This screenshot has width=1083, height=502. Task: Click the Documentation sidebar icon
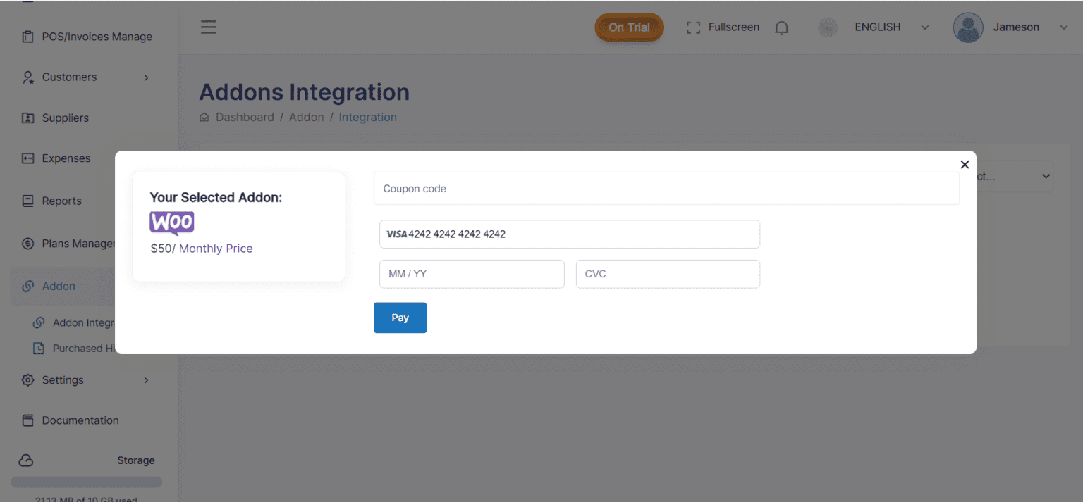click(x=27, y=420)
